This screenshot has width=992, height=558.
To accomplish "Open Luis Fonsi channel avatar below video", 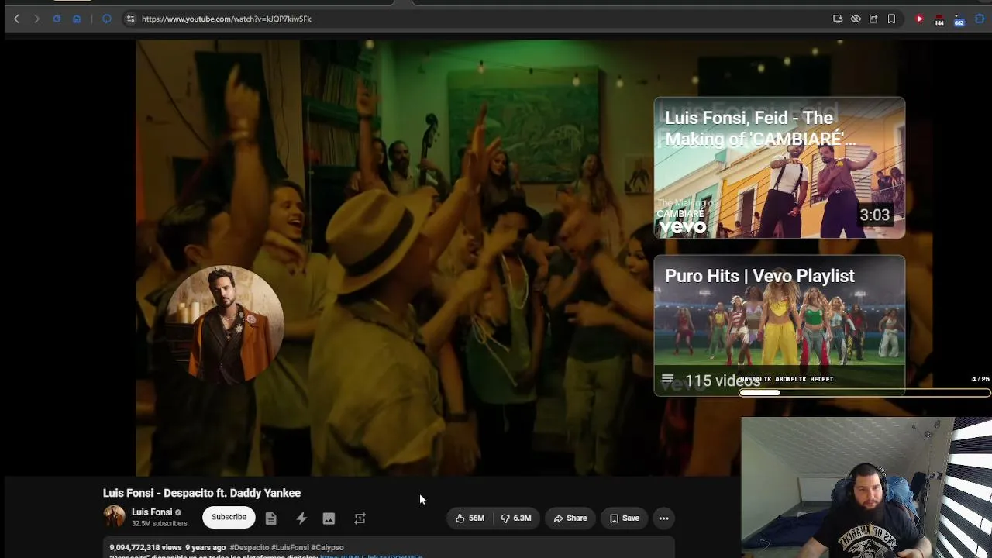I will coord(114,517).
